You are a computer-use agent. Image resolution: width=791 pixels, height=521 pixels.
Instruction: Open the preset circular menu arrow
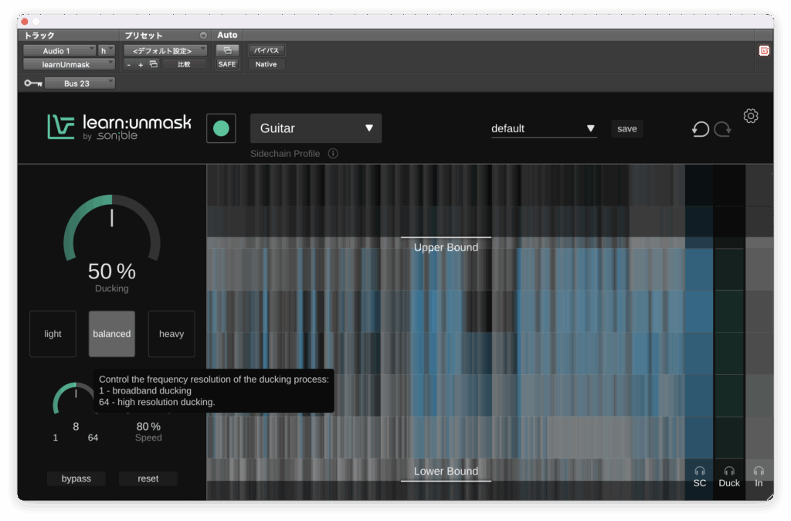pos(203,36)
